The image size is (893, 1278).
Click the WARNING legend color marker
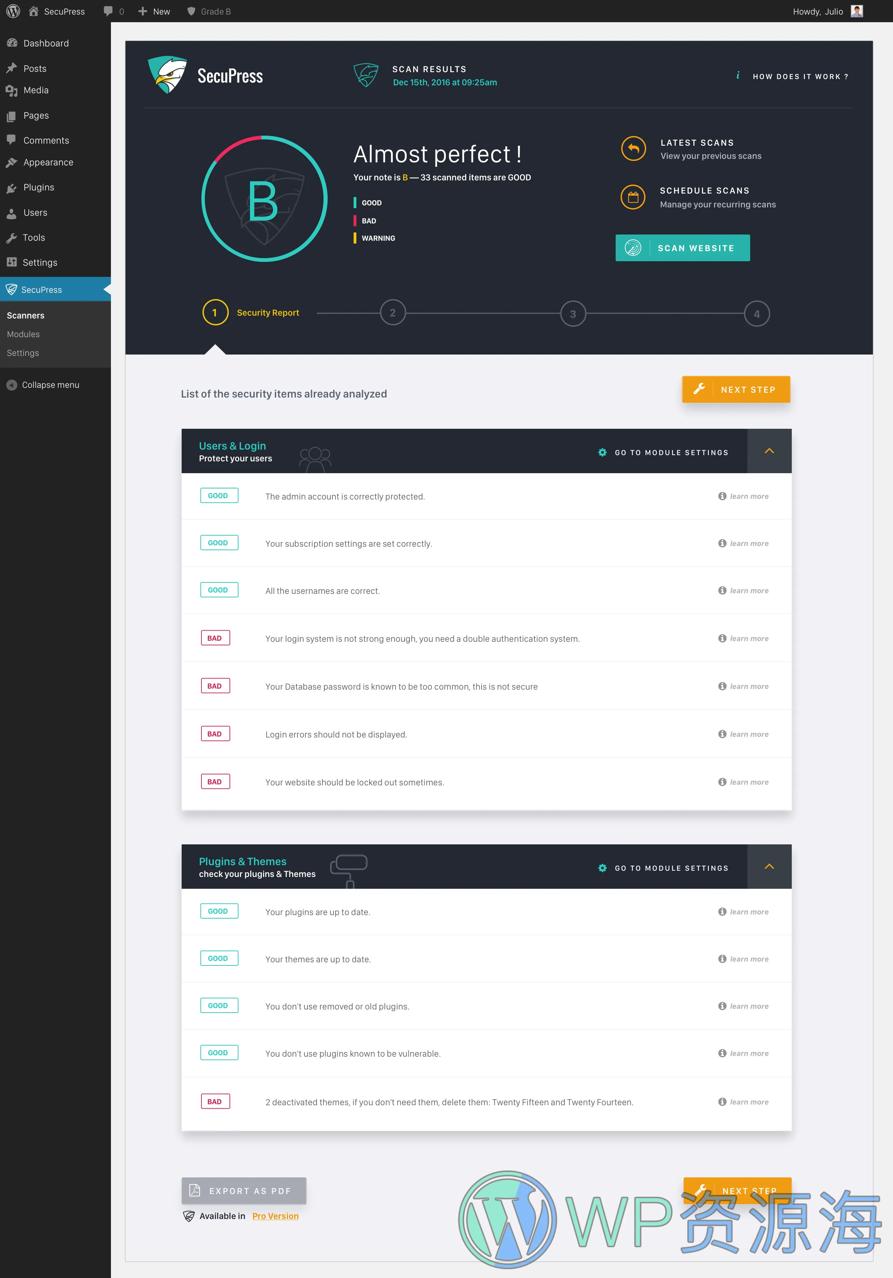pos(355,238)
